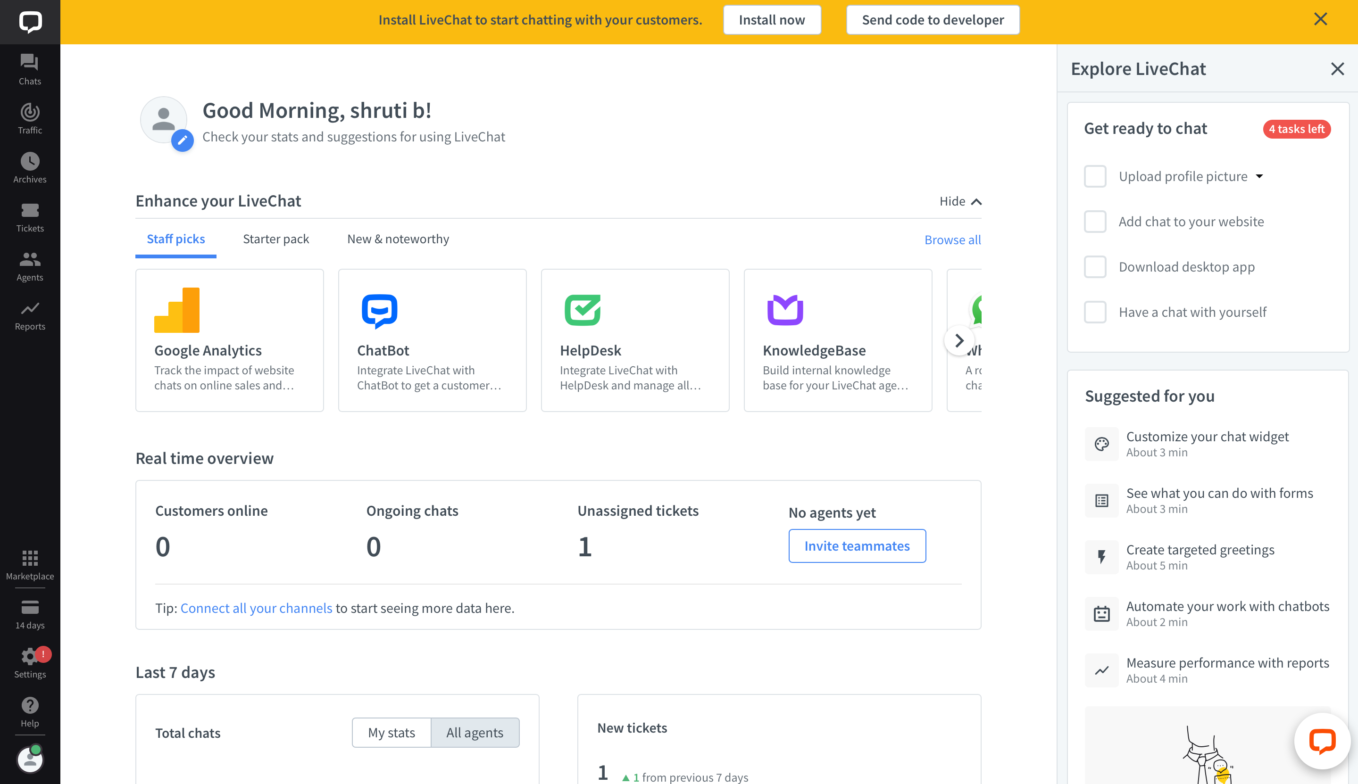Click the Install now button

(x=771, y=20)
